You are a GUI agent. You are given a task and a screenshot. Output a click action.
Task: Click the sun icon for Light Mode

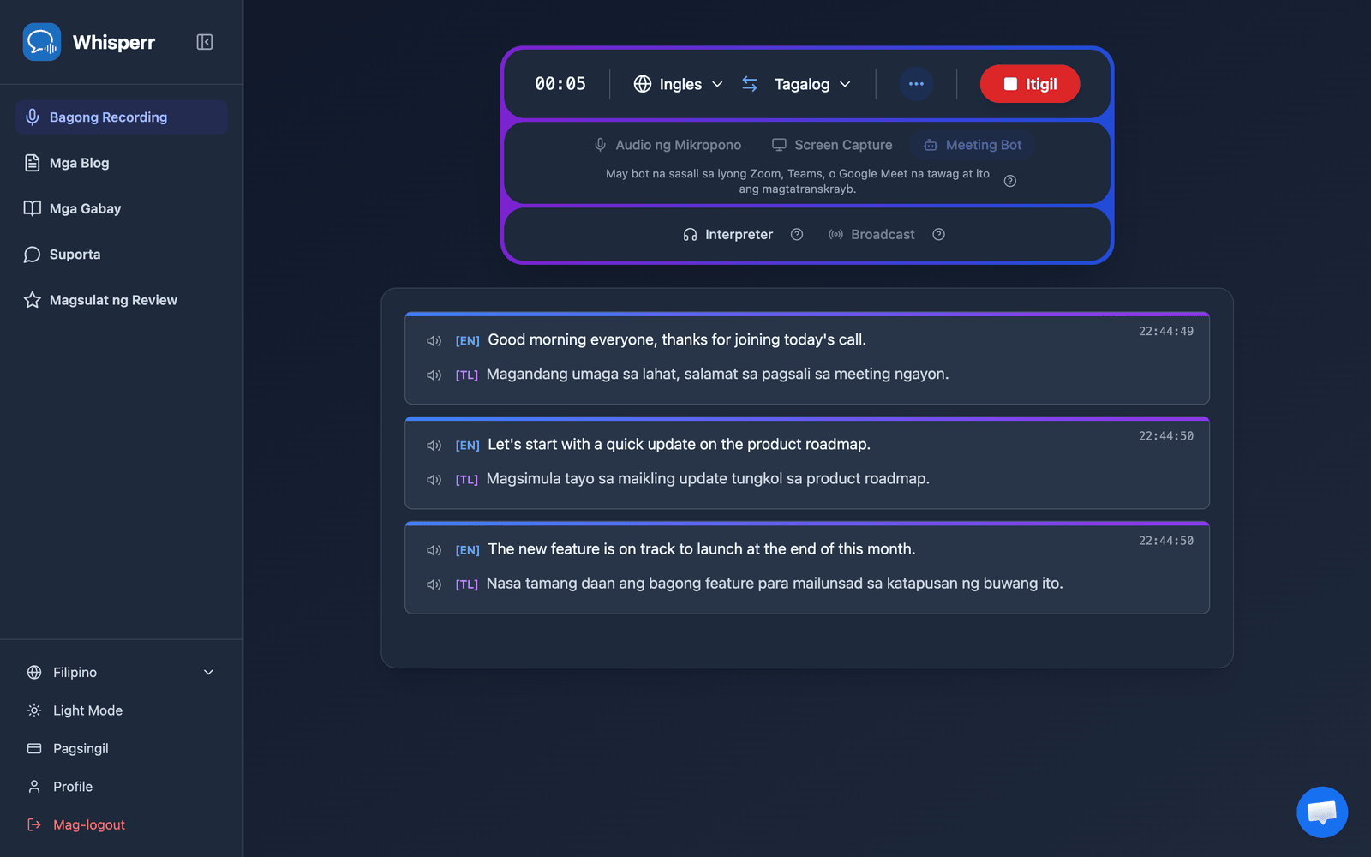tap(34, 710)
